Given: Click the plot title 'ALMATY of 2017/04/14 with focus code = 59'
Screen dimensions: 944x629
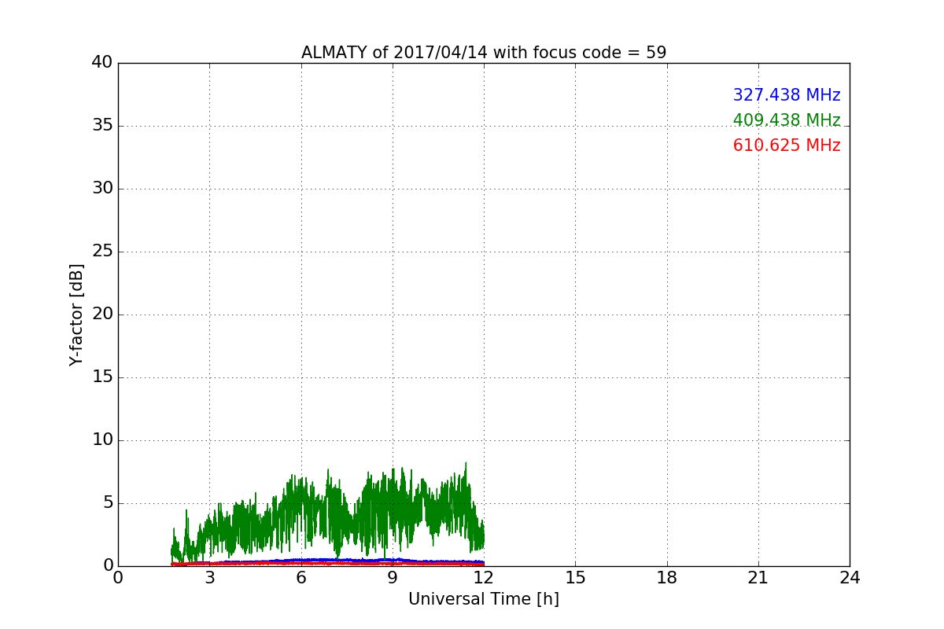Looking at the screenshot, I should [x=484, y=53].
